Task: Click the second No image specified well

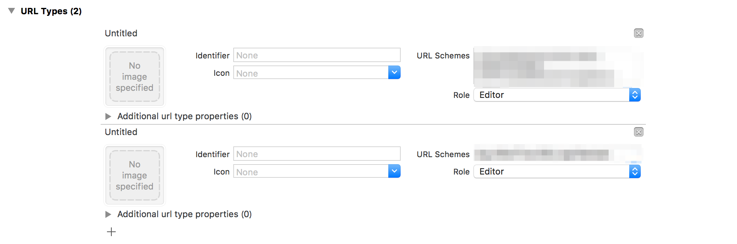Action: 135,175
